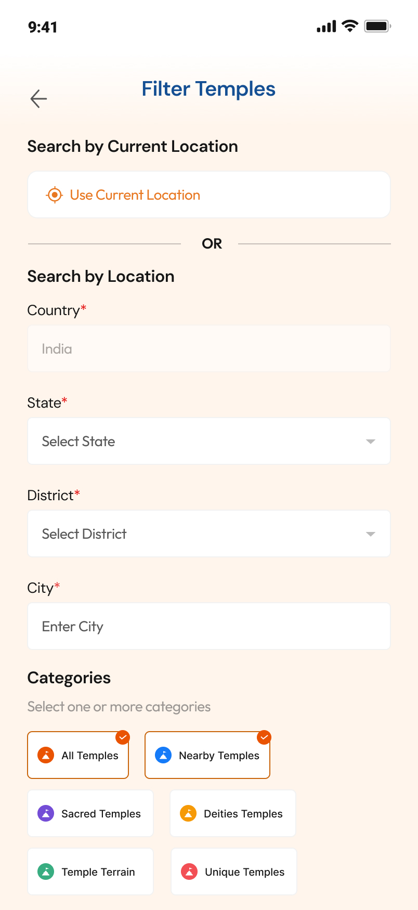This screenshot has width=418, height=910.
Task: Focus the Enter City field
Action: pos(209,626)
